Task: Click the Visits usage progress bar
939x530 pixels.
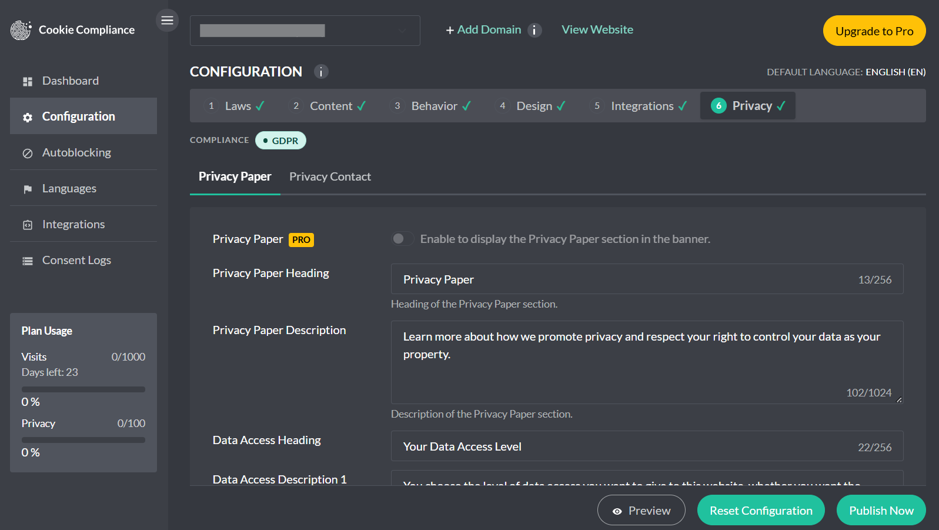Action: [83, 389]
